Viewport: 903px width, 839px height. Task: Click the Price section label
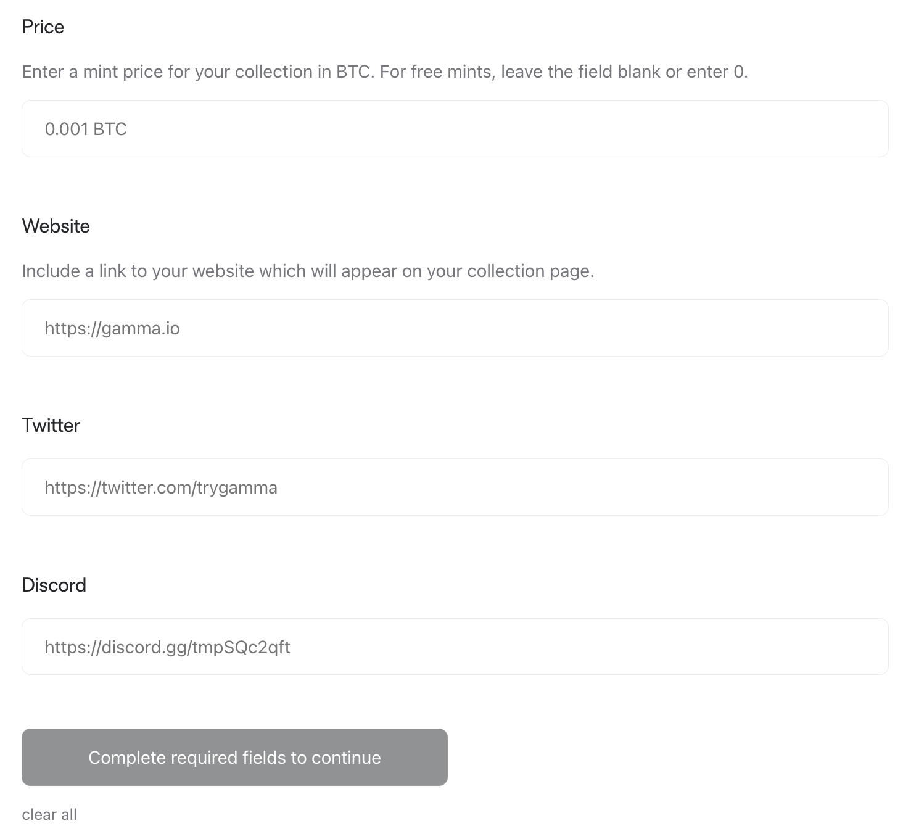coord(43,27)
